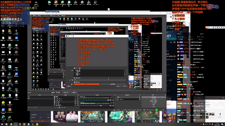Open the taskbar notification center icon

[222, 124]
